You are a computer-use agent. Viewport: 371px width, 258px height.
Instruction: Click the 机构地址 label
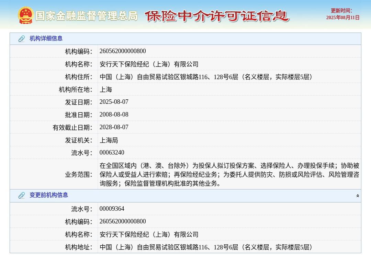pos(79,247)
